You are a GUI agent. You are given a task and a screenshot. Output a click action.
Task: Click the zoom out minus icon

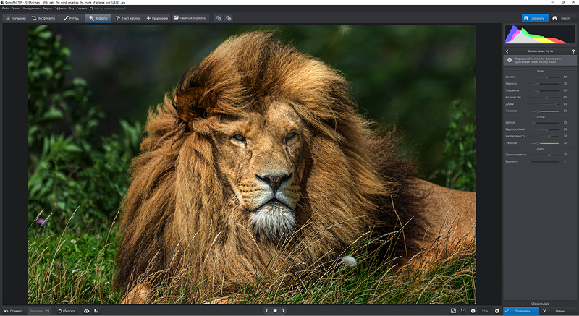473,311
